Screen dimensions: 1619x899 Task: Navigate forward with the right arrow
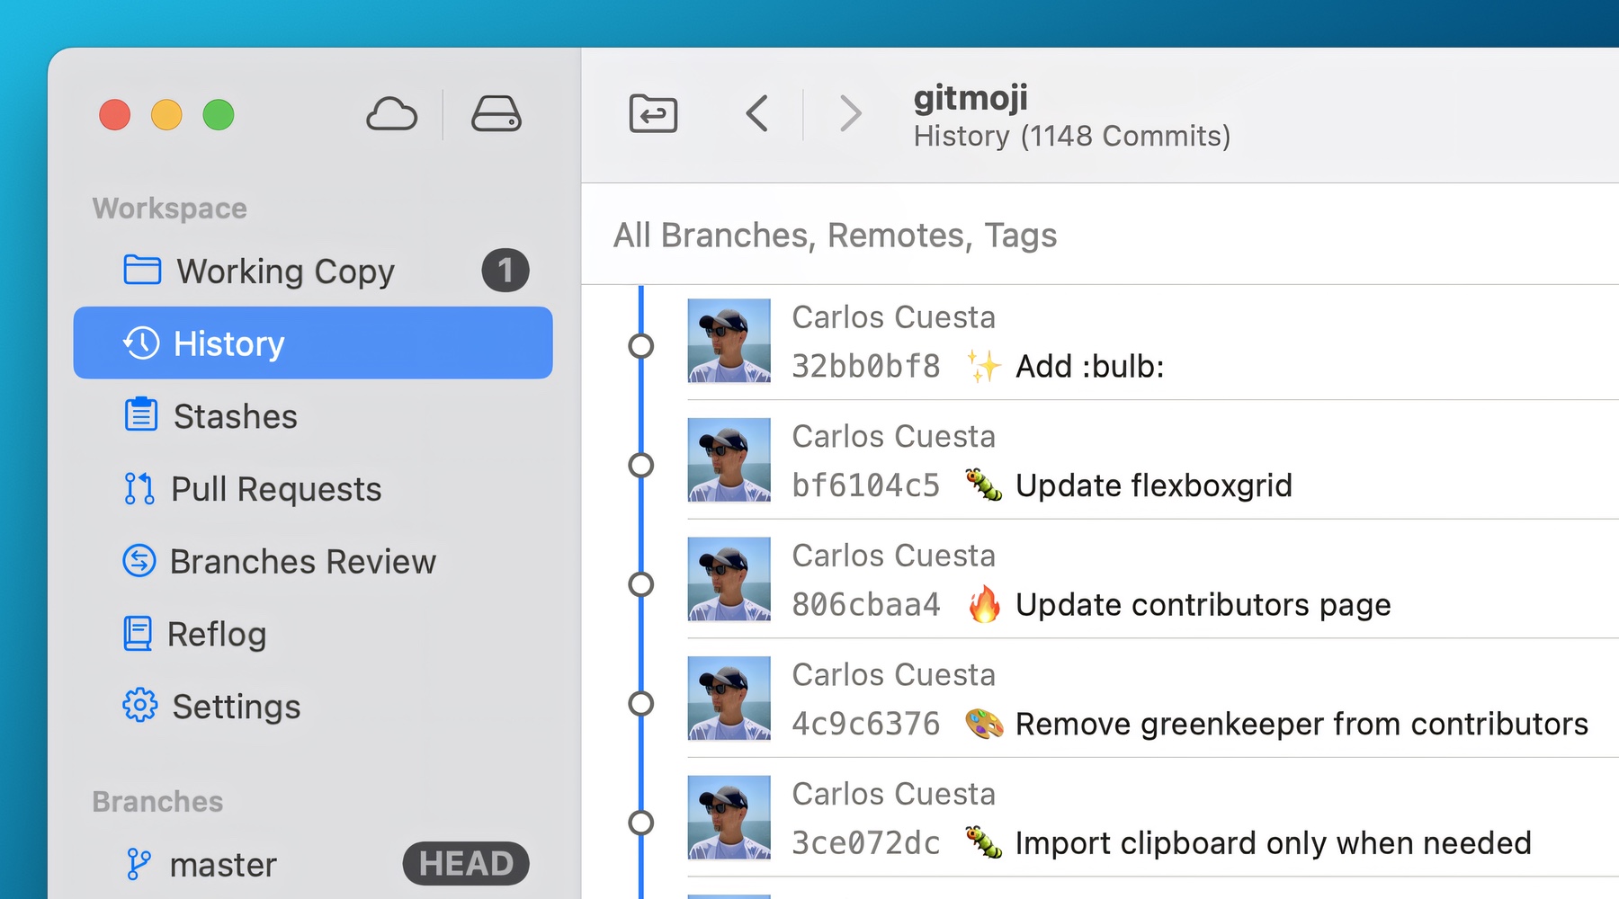(849, 113)
